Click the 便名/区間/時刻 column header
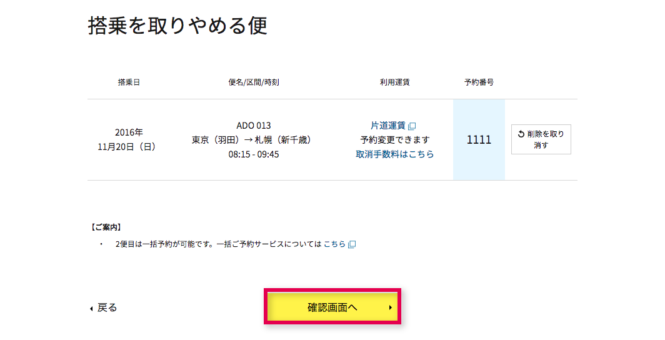 [254, 82]
